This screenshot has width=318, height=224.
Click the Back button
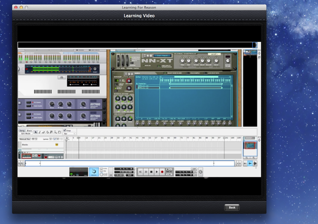point(232,207)
